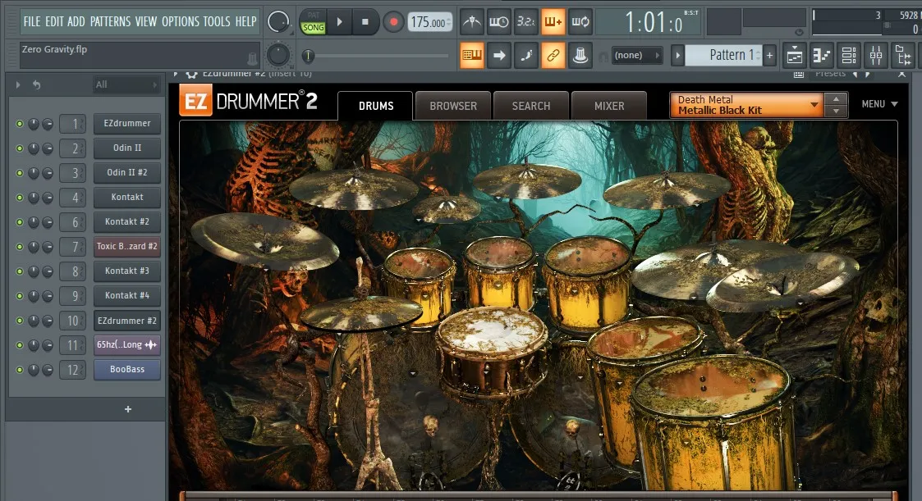Click the undo arrow in channel rack header
922x501 pixels.
coord(36,85)
